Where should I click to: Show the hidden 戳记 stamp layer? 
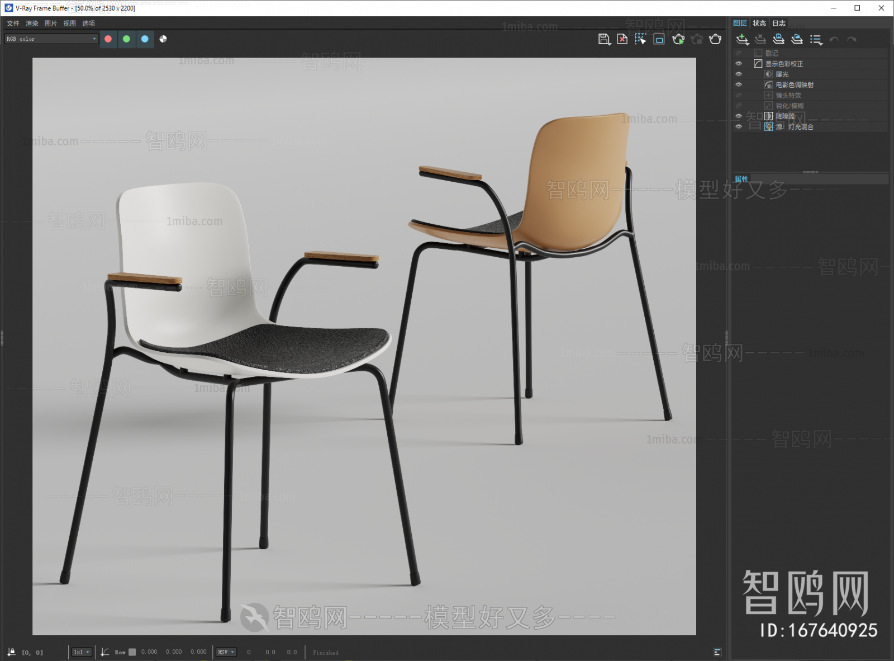click(x=739, y=53)
